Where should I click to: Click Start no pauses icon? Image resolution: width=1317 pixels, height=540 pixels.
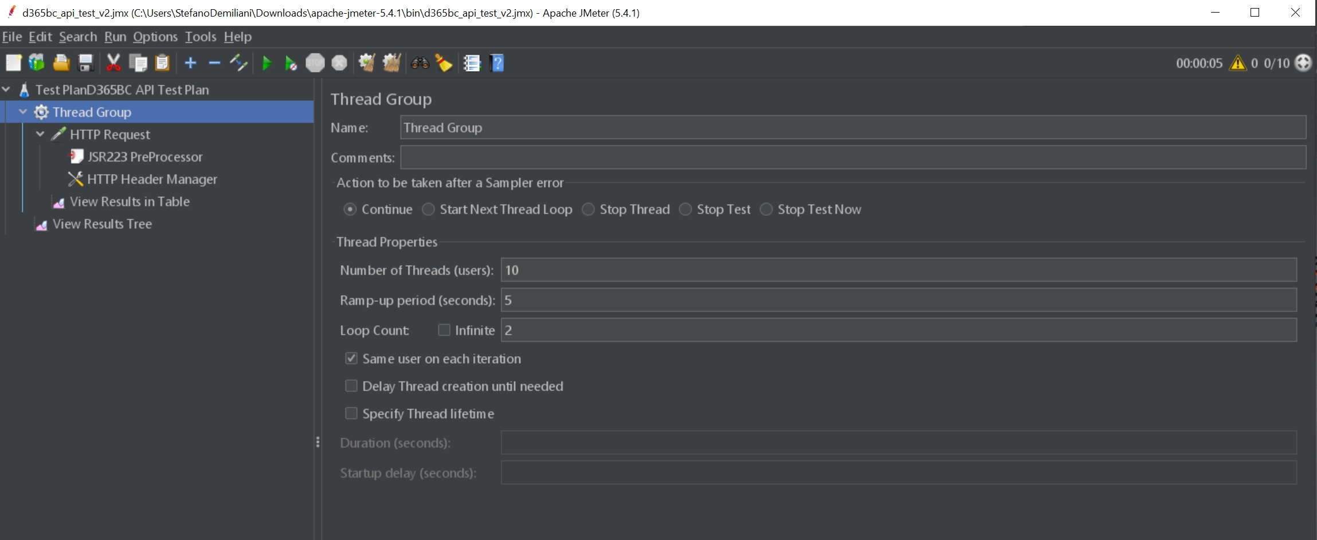pos(291,63)
